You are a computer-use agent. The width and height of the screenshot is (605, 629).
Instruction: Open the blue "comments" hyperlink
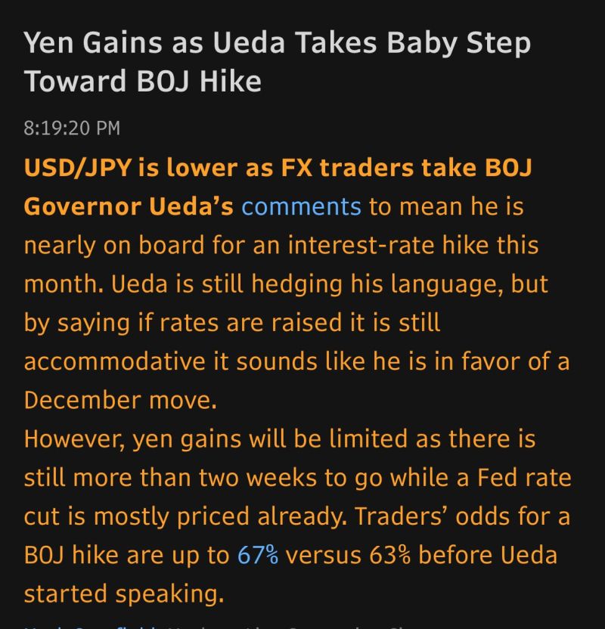click(301, 206)
